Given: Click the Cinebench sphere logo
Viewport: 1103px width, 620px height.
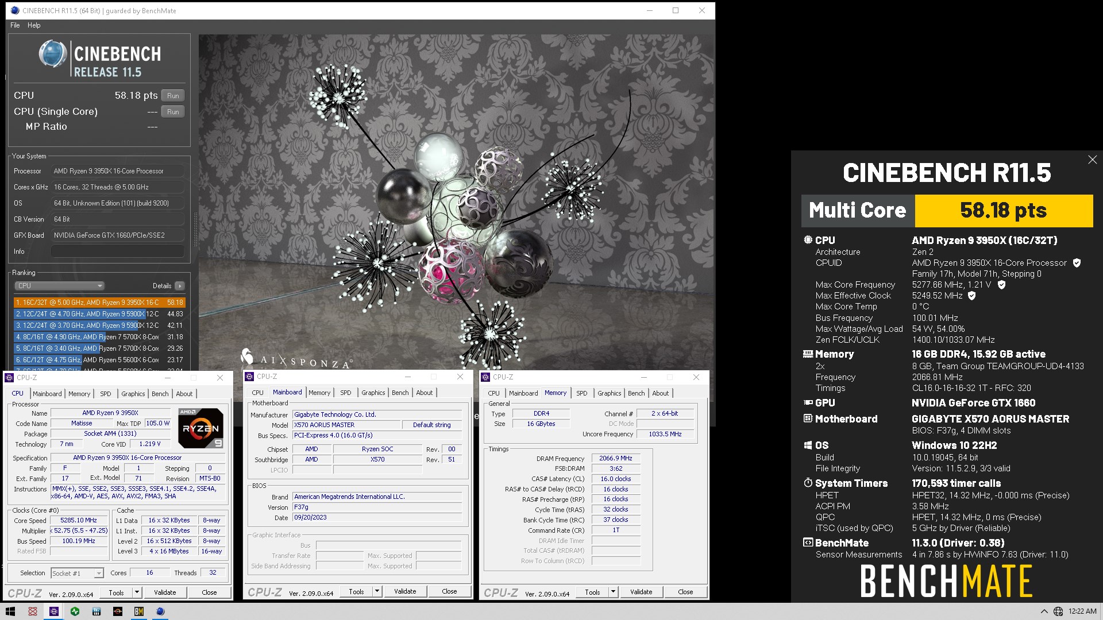Looking at the screenshot, I should 53,55.
